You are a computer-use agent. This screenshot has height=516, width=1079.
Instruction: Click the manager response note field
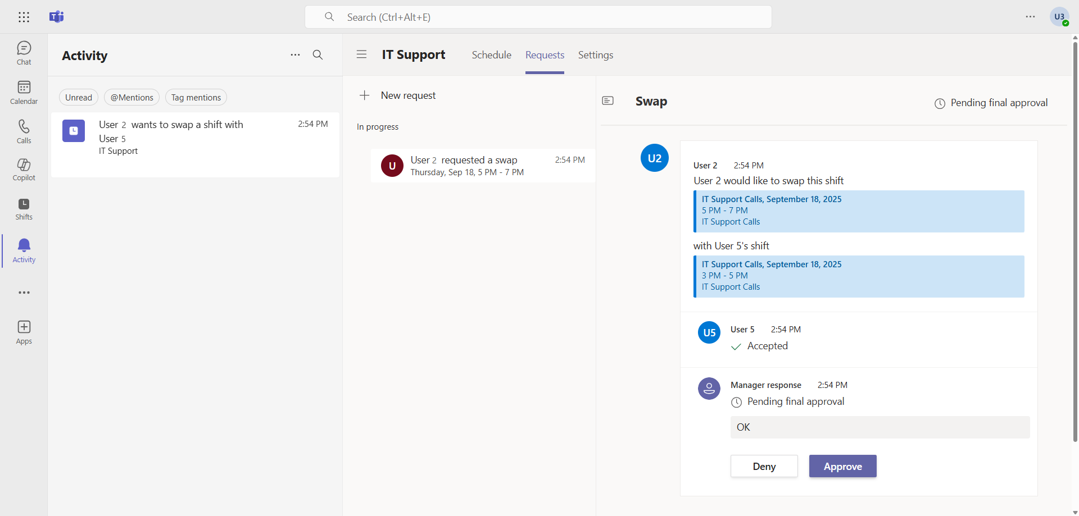[x=879, y=427]
